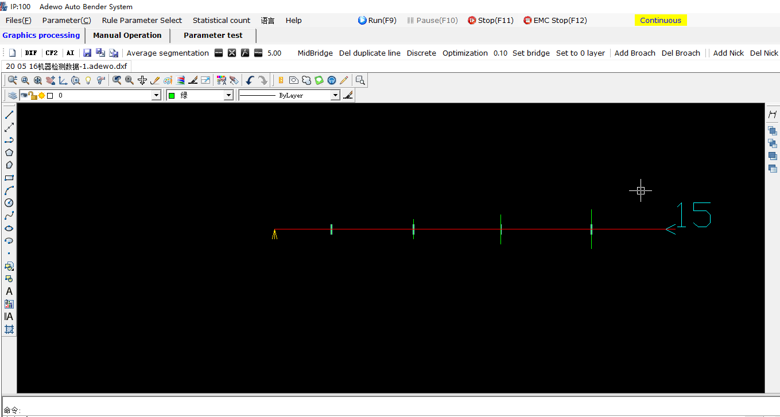Expand the ByLayer linetype dropdown
Image resolution: width=780 pixels, height=417 pixels.
335,96
